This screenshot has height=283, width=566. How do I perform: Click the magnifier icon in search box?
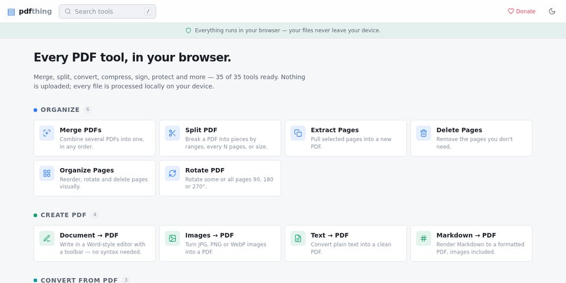(x=68, y=12)
